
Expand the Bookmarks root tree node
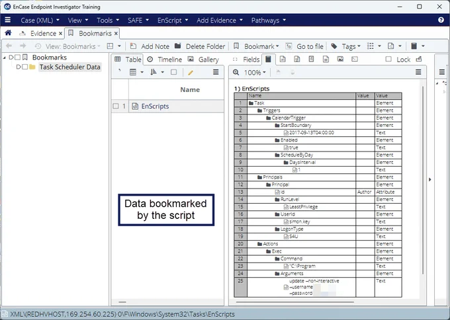click(11, 58)
